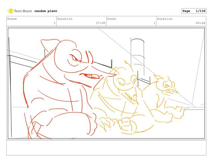
Task: Click the 'Page 1/136' box
Action: (194, 11)
